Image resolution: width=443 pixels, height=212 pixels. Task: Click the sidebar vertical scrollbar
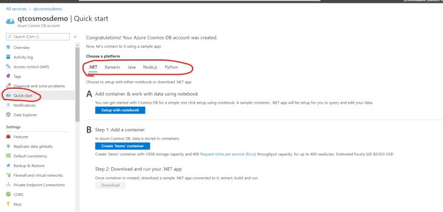click(77, 84)
